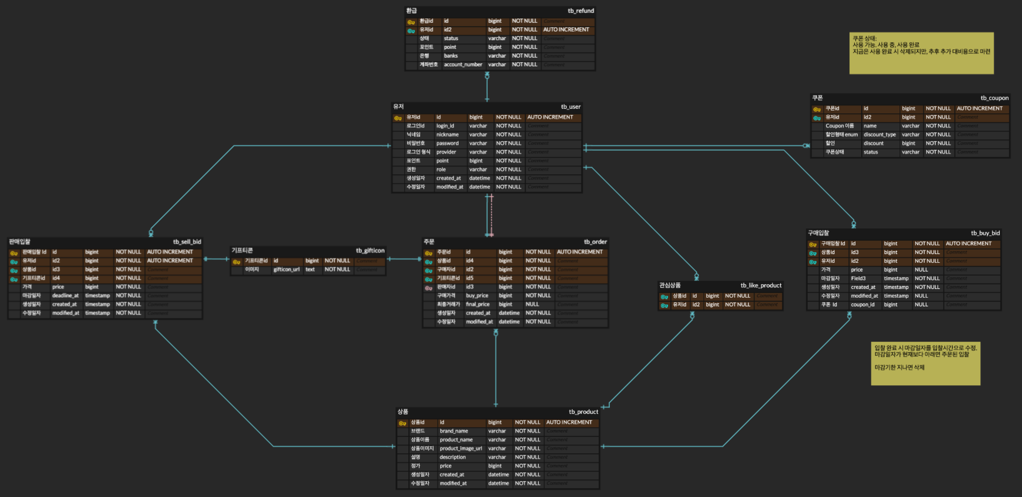The image size is (1022, 497).
Task: Click the name column in tb_coupon
Action: (x=870, y=126)
